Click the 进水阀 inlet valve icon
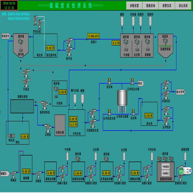This screenshot has height=193, width=193. (x=109, y=81)
